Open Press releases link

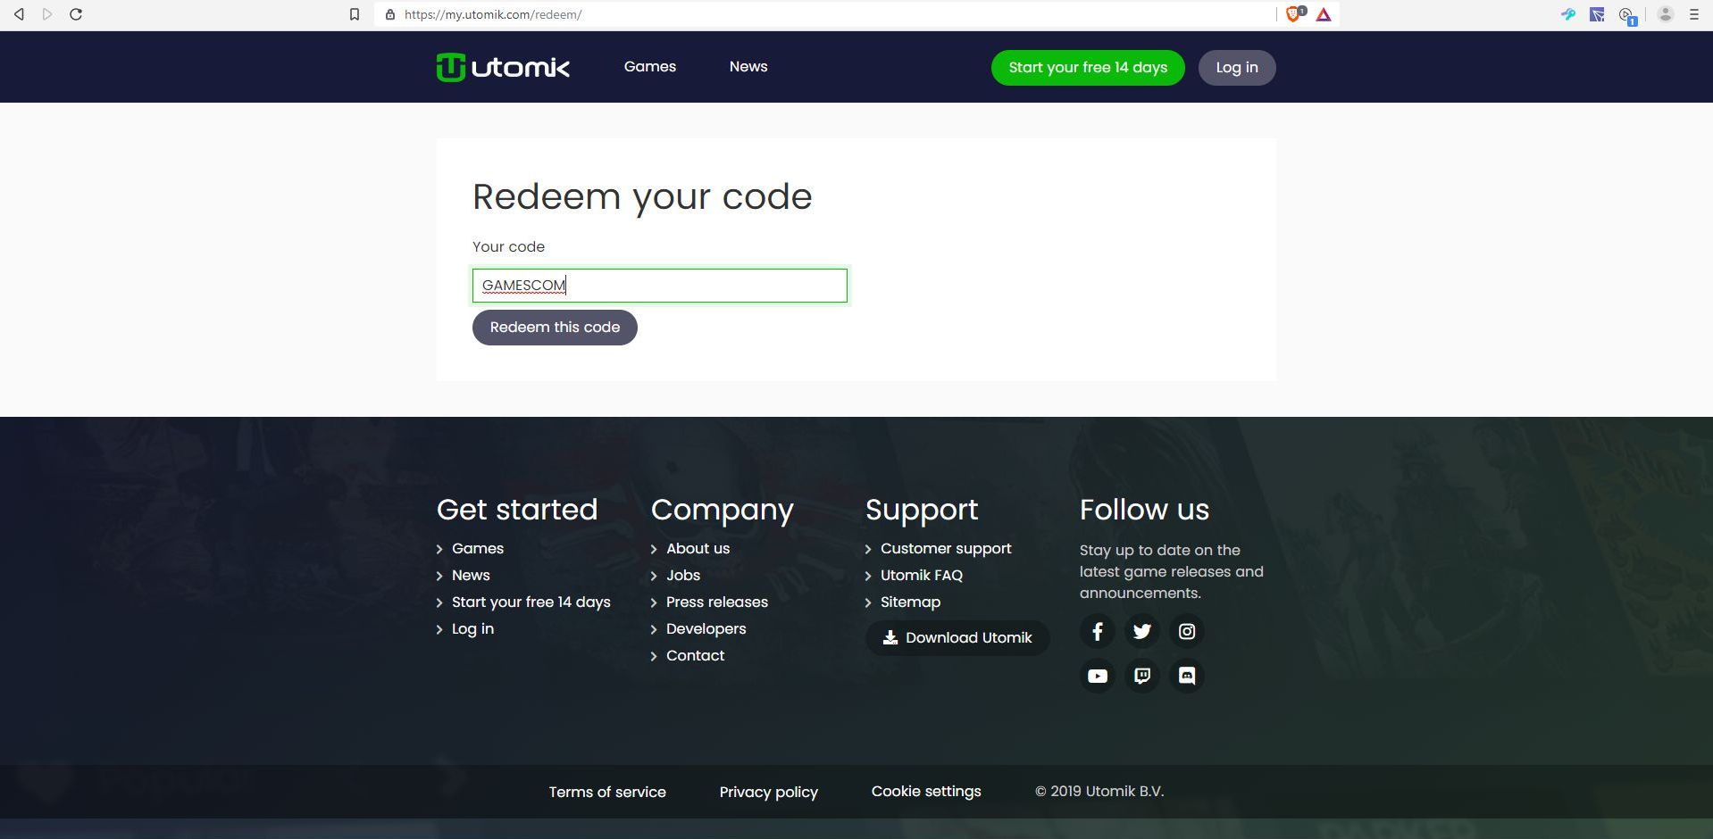(x=717, y=602)
